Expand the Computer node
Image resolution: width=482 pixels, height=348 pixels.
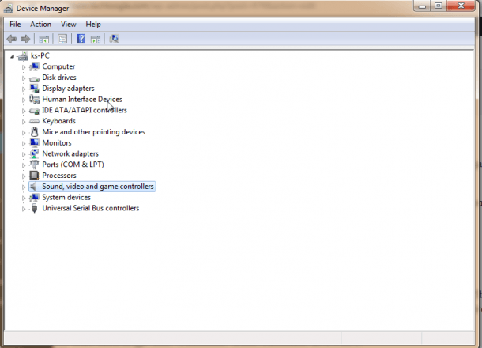pyautogui.click(x=24, y=67)
